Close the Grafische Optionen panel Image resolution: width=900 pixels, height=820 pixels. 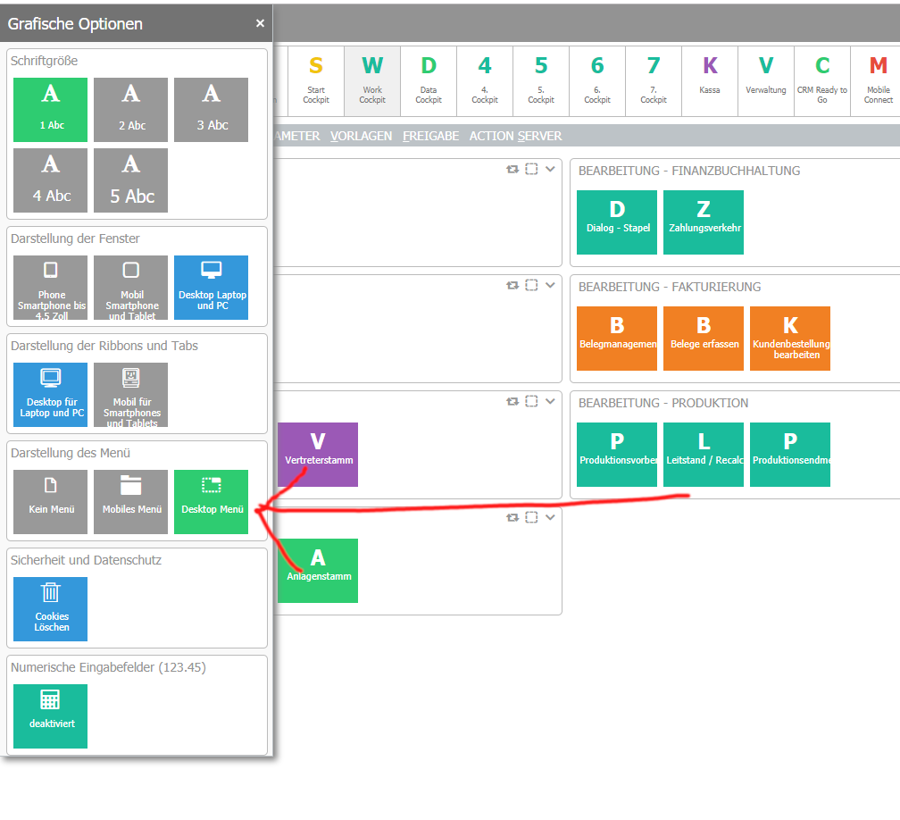pos(260,23)
